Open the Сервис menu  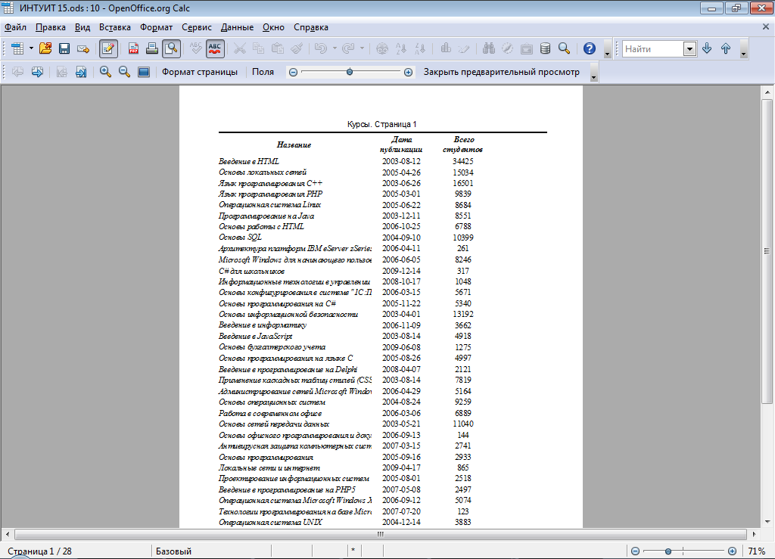coord(197,27)
